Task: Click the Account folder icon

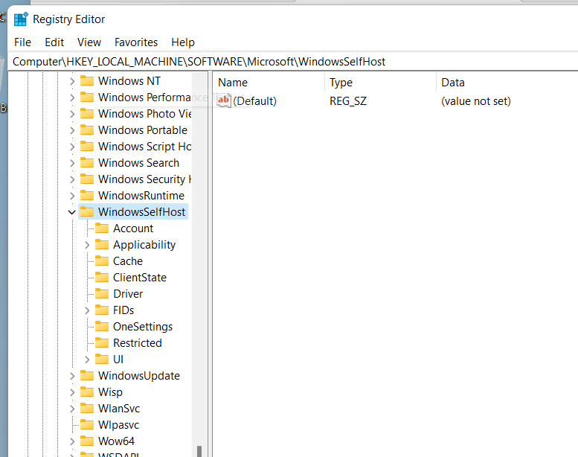Action: [102, 228]
